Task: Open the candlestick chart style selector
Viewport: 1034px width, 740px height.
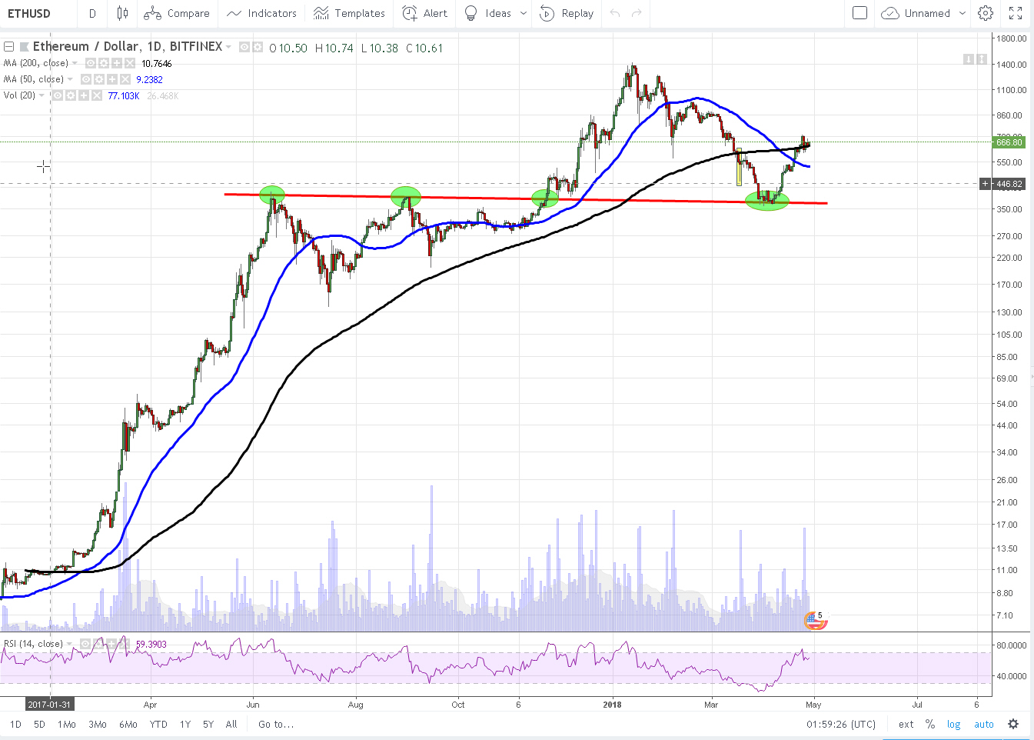Action: (x=122, y=13)
